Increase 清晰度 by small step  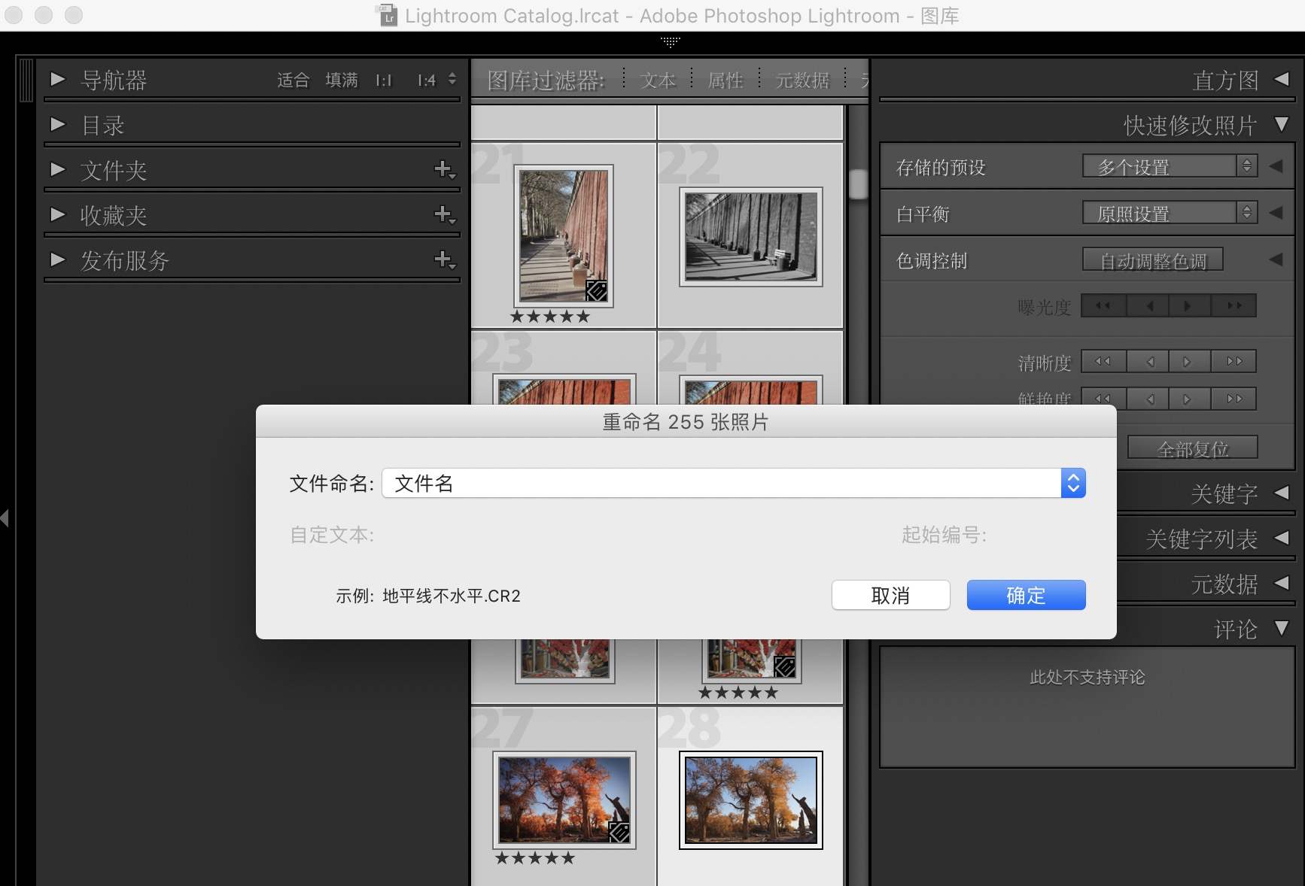click(1190, 361)
